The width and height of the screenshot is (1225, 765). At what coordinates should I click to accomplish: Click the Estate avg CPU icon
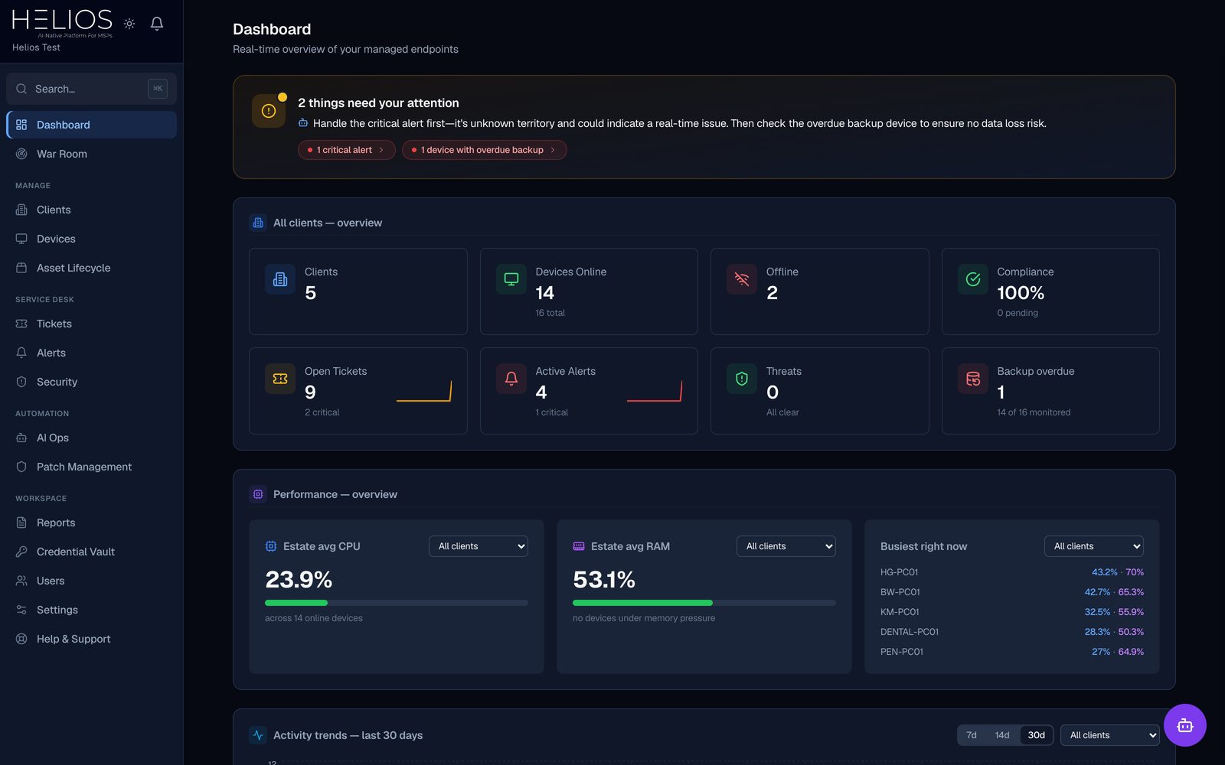(x=271, y=546)
